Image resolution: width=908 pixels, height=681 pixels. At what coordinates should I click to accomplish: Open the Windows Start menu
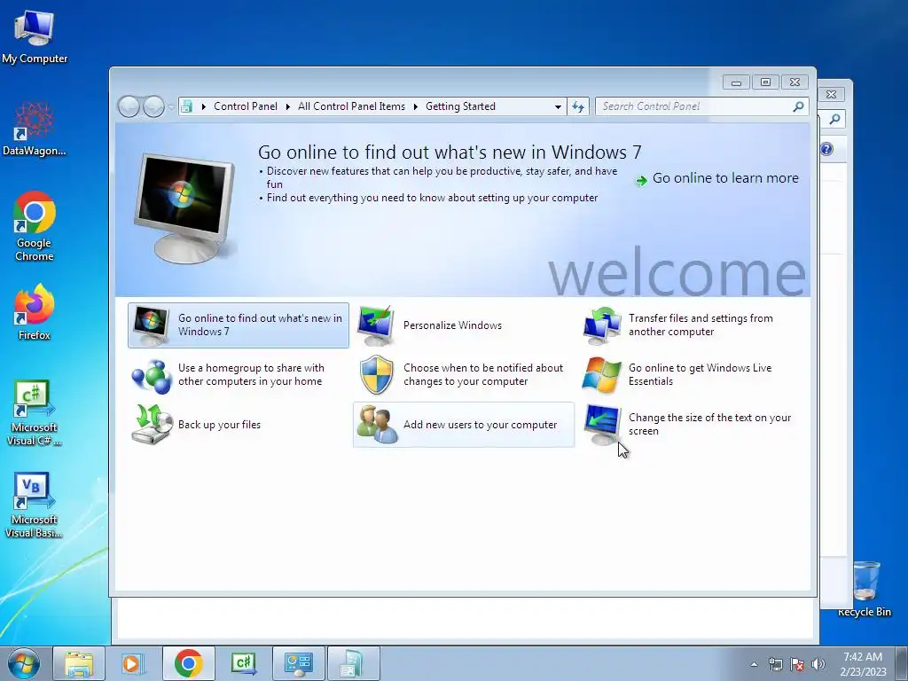pyautogui.click(x=24, y=663)
